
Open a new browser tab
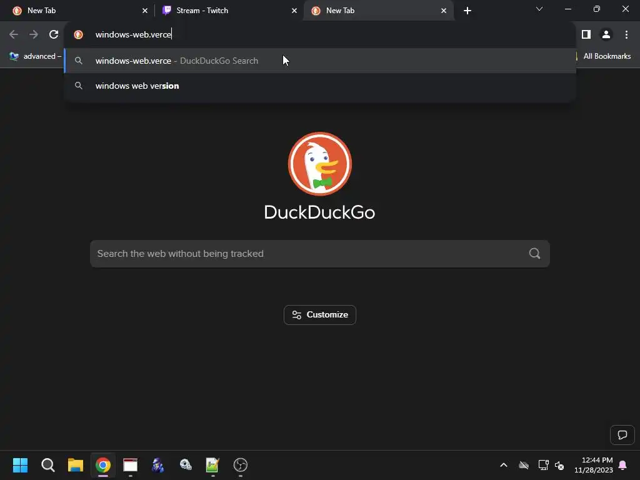tap(467, 11)
